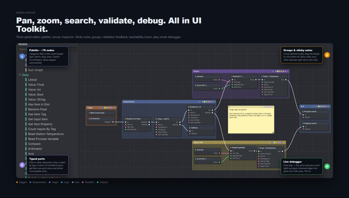
Task: Select Forge +1 Readiness node header
Action: click(x=274, y=76)
